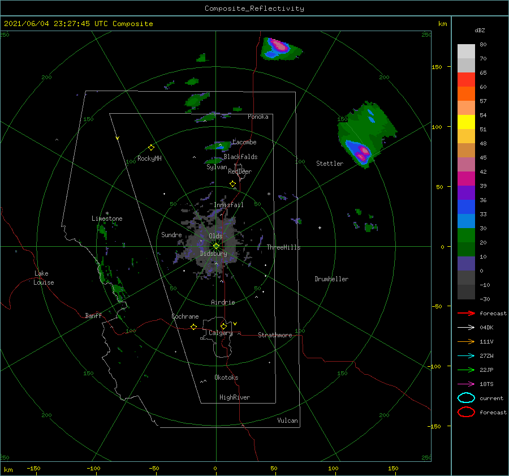Image resolution: width=509 pixels, height=476 pixels.
Task: Click the yellow radar-site diamond at map center
Action: tap(216, 246)
